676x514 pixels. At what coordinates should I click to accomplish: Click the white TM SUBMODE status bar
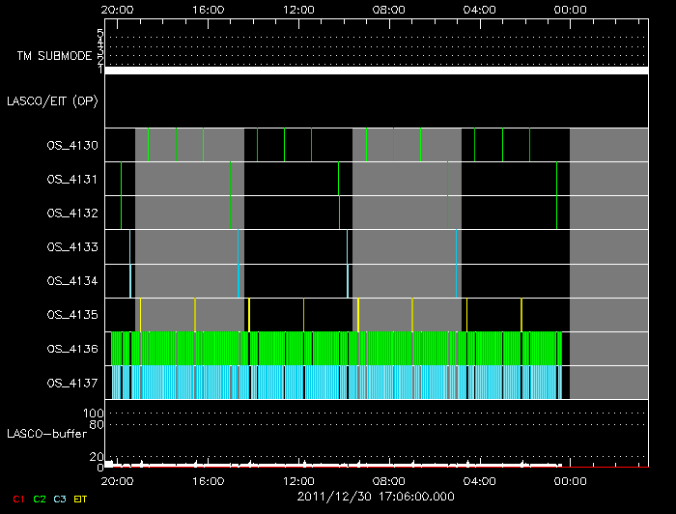376,71
